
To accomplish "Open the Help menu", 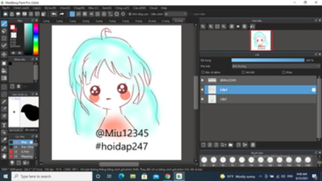I will pyautogui.click(x=164, y=8).
